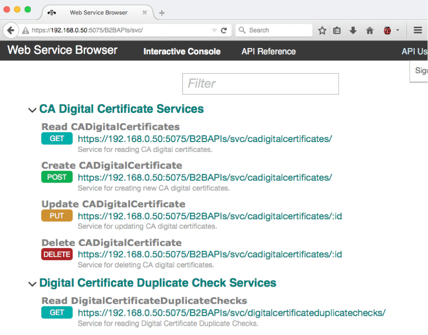This screenshot has width=428, height=335.
Task: Click the search magnifier icon
Action: click(x=241, y=30)
